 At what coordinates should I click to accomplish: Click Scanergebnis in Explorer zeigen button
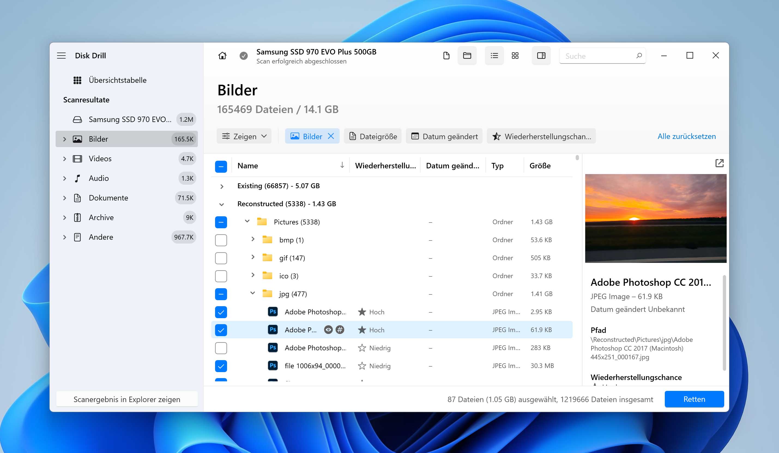point(127,399)
